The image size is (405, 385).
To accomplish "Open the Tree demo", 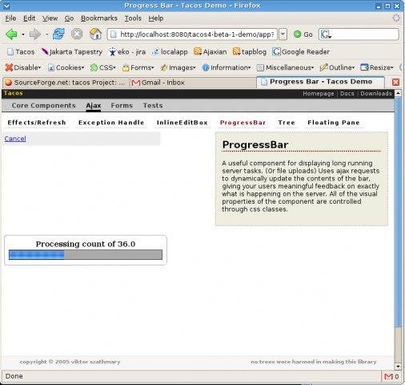I will pos(287,123).
